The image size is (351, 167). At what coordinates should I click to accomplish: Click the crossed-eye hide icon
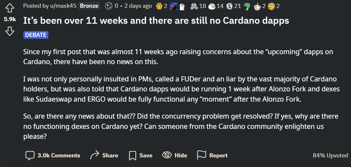click(x=167, y=155)
